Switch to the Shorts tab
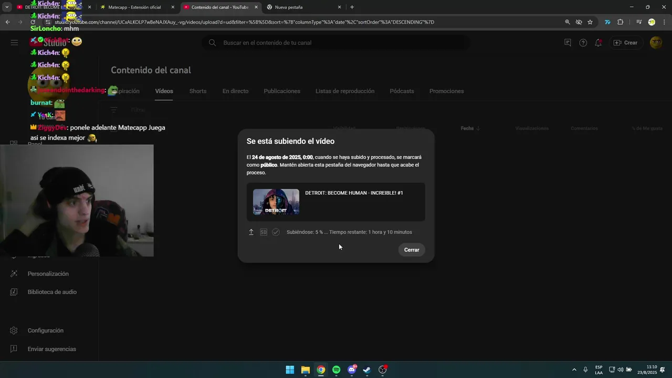Viewport: 672px width, 378px height. point(198,91)
